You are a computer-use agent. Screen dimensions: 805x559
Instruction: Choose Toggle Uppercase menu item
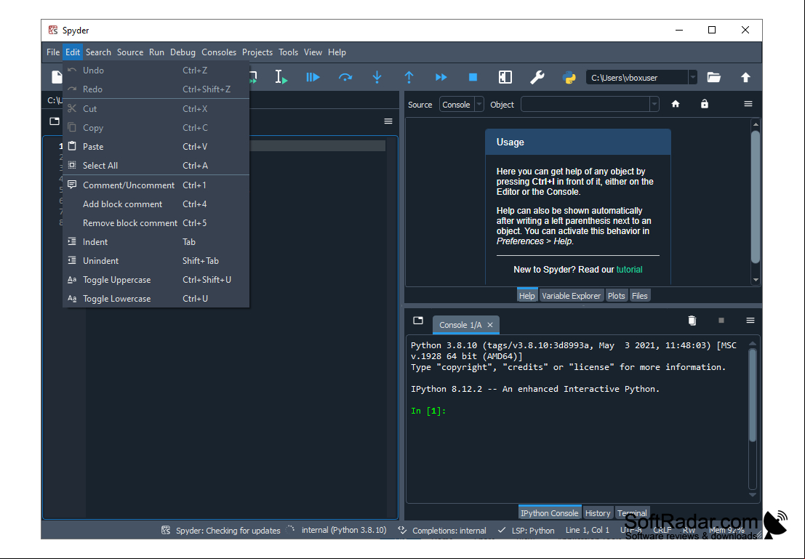[x=156, y=281]
